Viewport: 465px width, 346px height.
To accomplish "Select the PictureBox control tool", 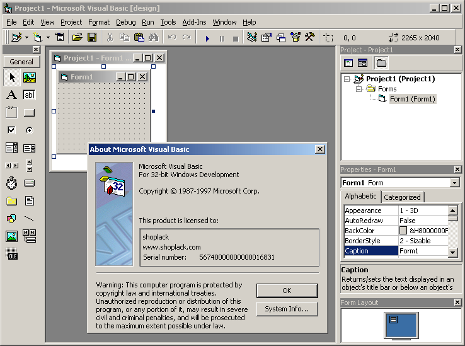I will (30, 78).
